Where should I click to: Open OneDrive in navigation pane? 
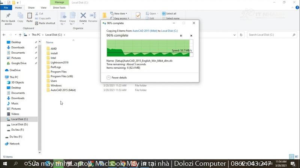pyautogui.click(x=15, y=70)
